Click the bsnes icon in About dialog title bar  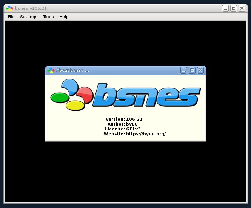coord(51,70)
